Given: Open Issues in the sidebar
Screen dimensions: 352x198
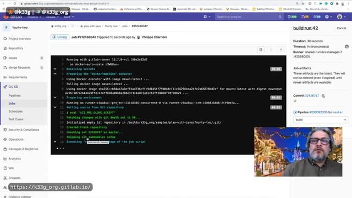Looking at the screenshot, I should click(13, 58).
